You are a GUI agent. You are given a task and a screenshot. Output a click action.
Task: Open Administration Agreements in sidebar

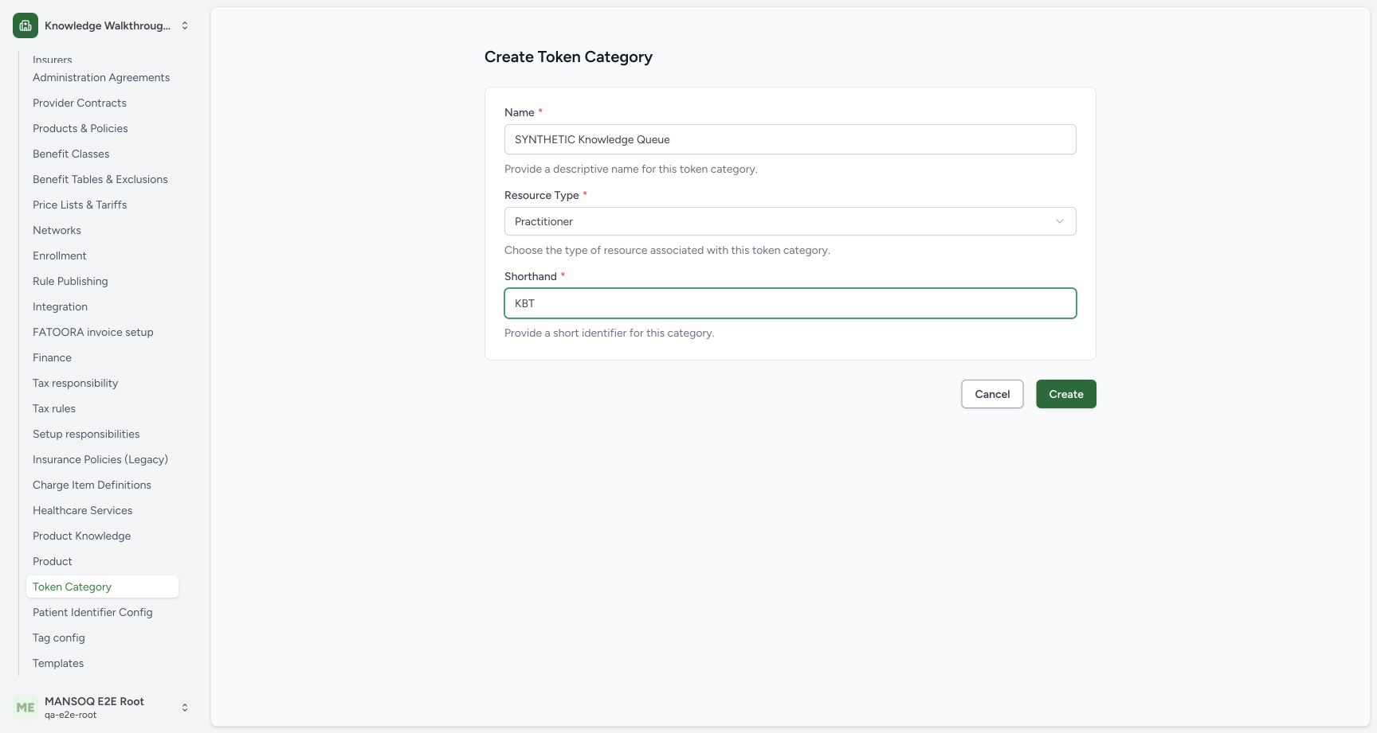[x=101, y=77]
